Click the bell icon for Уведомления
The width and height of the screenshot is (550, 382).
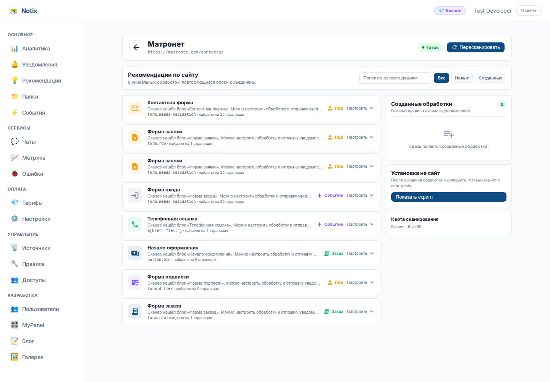(15, 65)
